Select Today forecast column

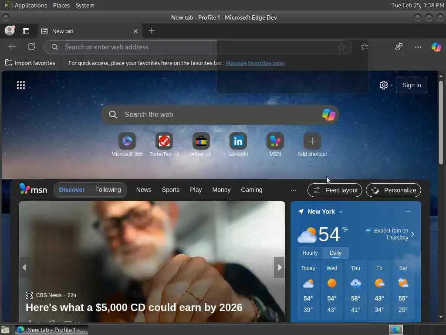[x=308, y=289]
